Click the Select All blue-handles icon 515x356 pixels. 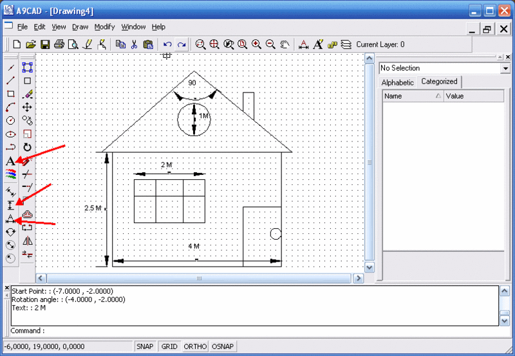tap(27, 67)
